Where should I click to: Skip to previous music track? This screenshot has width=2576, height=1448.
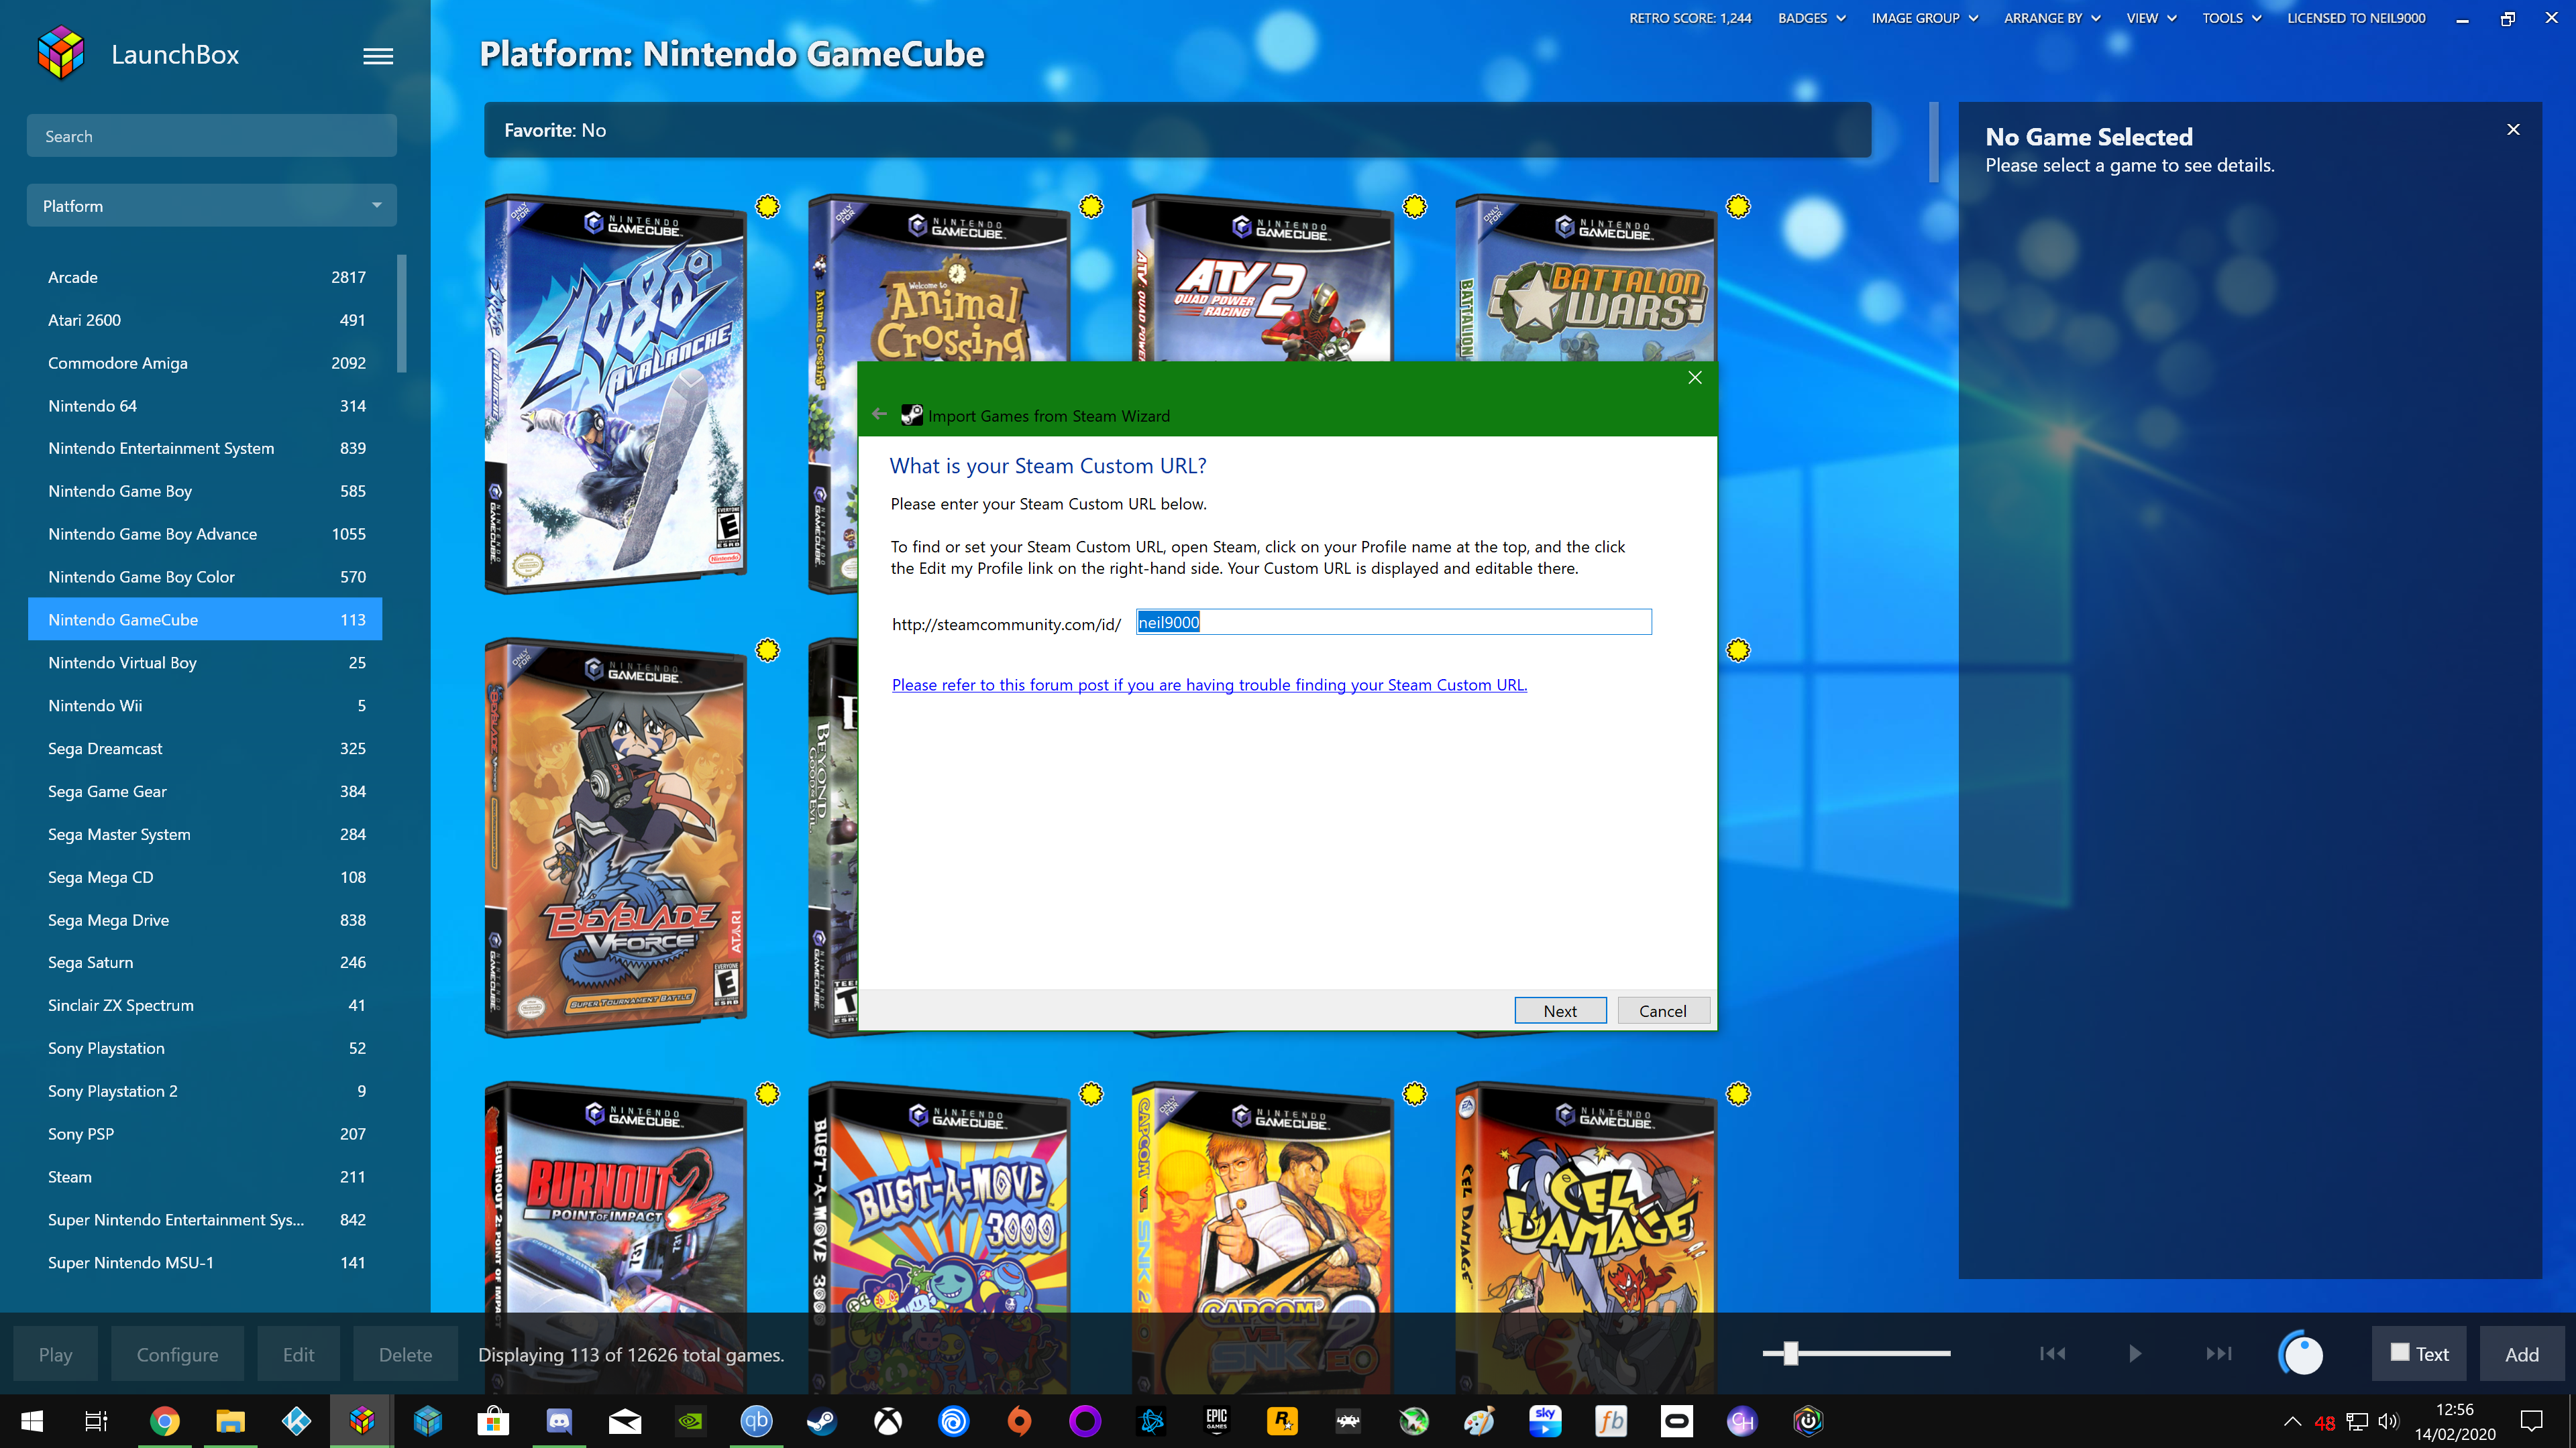[2052, 1353]
